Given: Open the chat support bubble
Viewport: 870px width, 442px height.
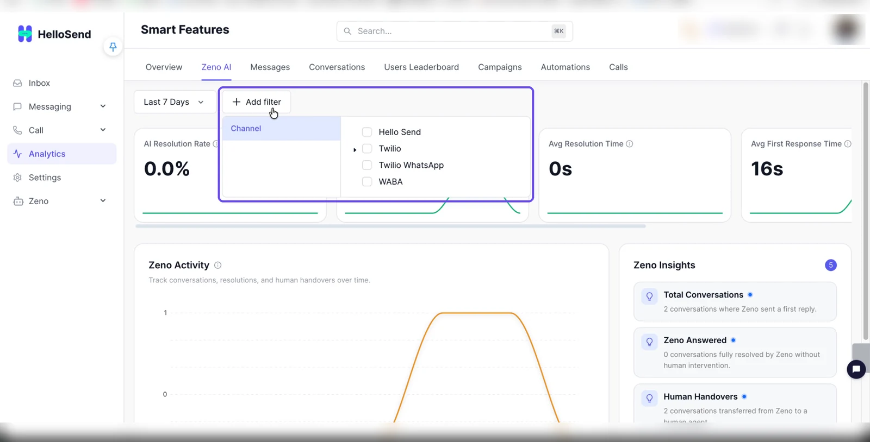Looking at the screenshot, I should (x=856, y=369).
